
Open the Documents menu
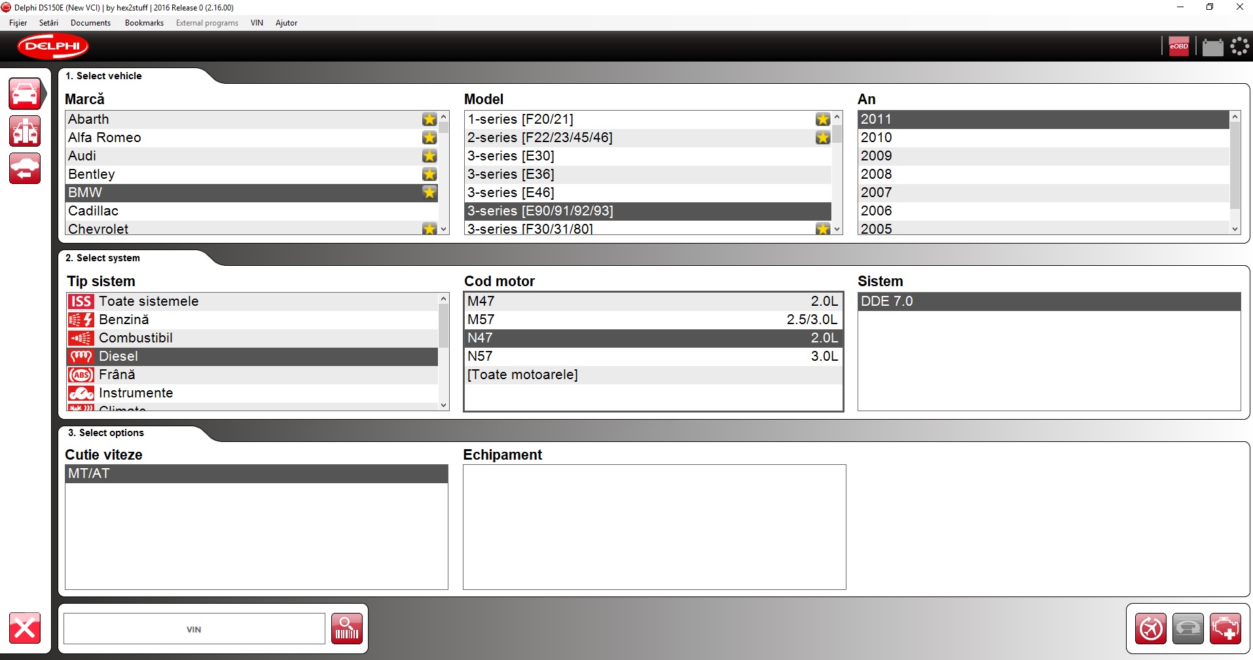tap(90, 23)
